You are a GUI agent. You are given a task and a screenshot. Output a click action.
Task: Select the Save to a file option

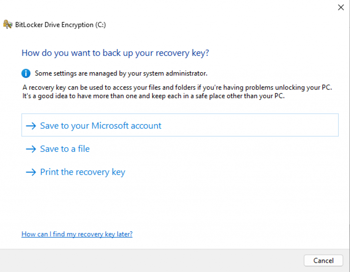point(65,149)
